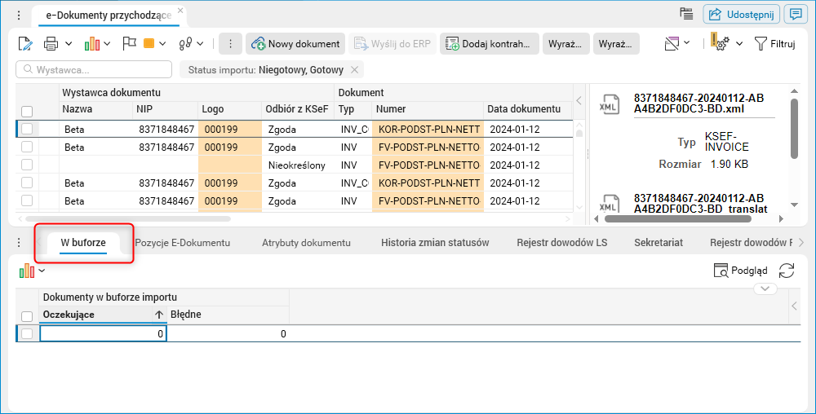Viewport: 816px width, 414px height.
Task: Click the Wystawca search field
Action: [95, 70]
